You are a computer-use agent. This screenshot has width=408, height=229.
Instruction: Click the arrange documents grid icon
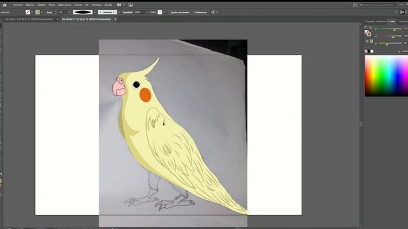119,4
